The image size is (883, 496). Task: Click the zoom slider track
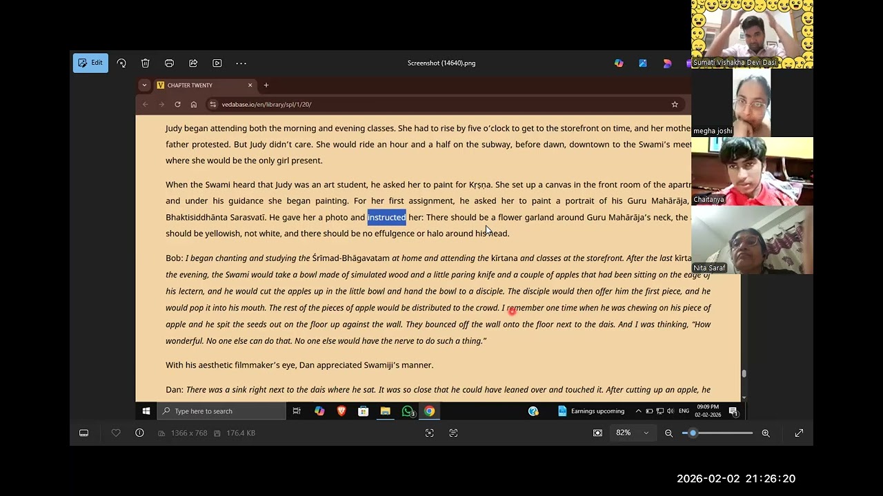point(717,433)
